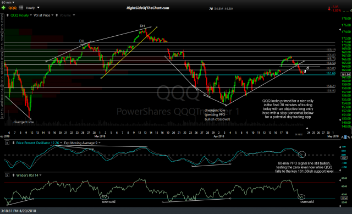Click the May 2018 date axis label
Image resolution: width=352 pixels, height=214 pixels.
pyautogui.click(x=333, y=136)
